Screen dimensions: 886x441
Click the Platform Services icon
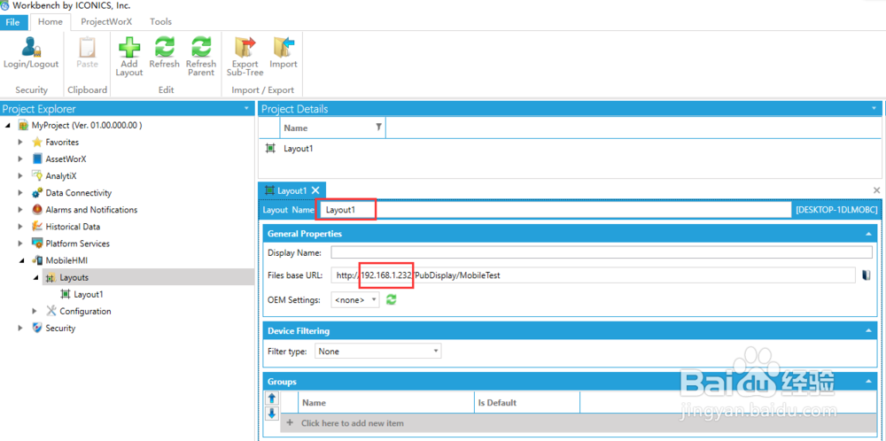point(37,244)
